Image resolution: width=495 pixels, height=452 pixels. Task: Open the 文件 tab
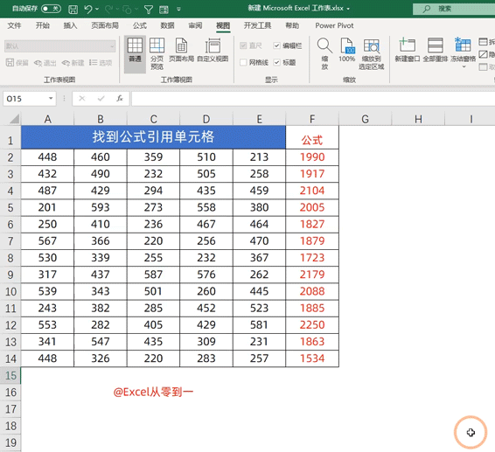14,25
